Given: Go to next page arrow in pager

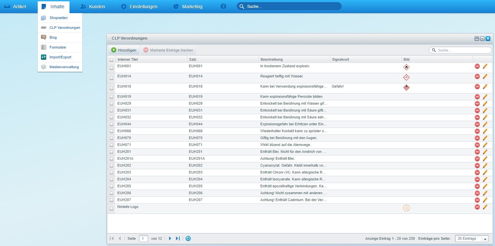Looking at the screenshot, I should (170, 238).
